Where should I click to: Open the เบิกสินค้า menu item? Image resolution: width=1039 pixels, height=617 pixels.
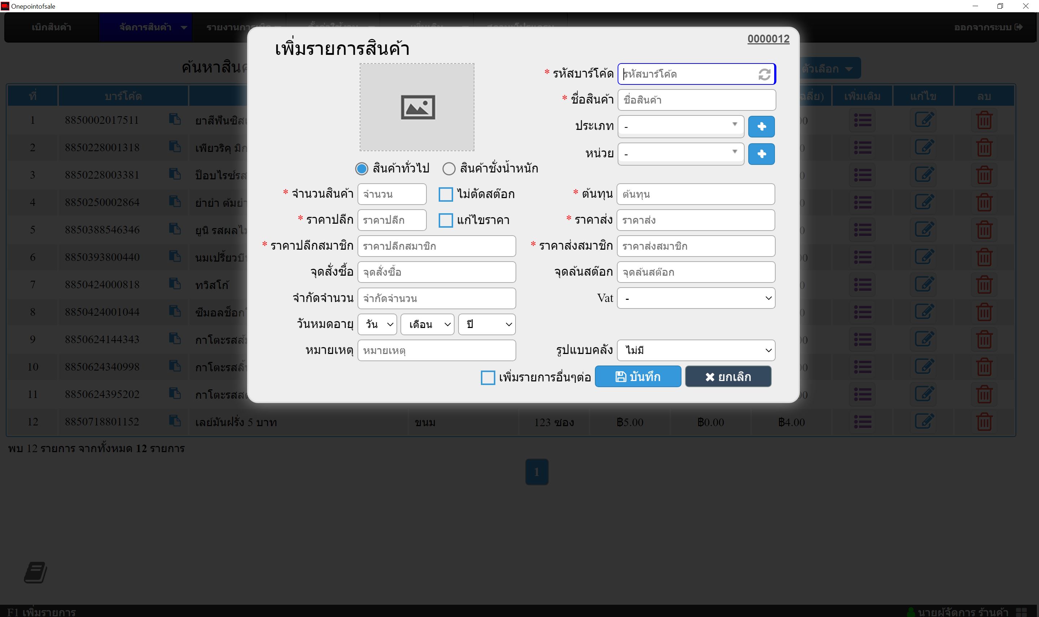click(x=52, y=27)
